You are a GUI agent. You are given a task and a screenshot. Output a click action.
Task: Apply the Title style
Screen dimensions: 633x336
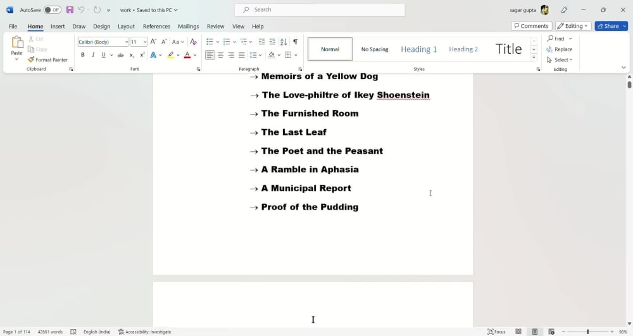pos(509,49)
